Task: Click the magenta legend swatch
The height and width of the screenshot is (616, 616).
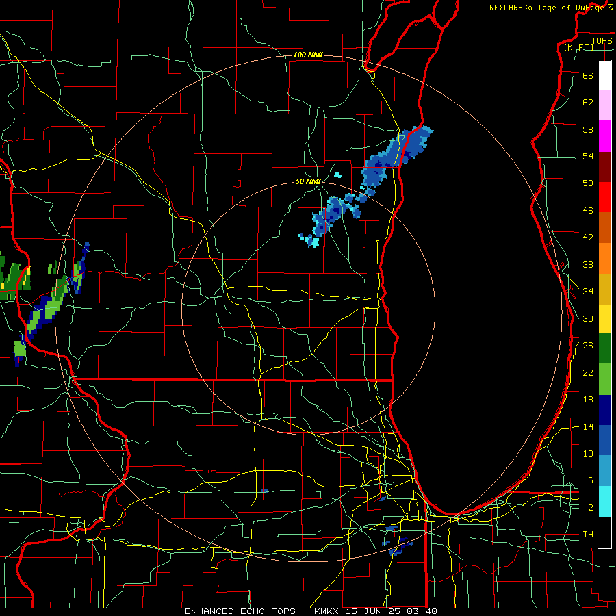Action: coord(604,136)
